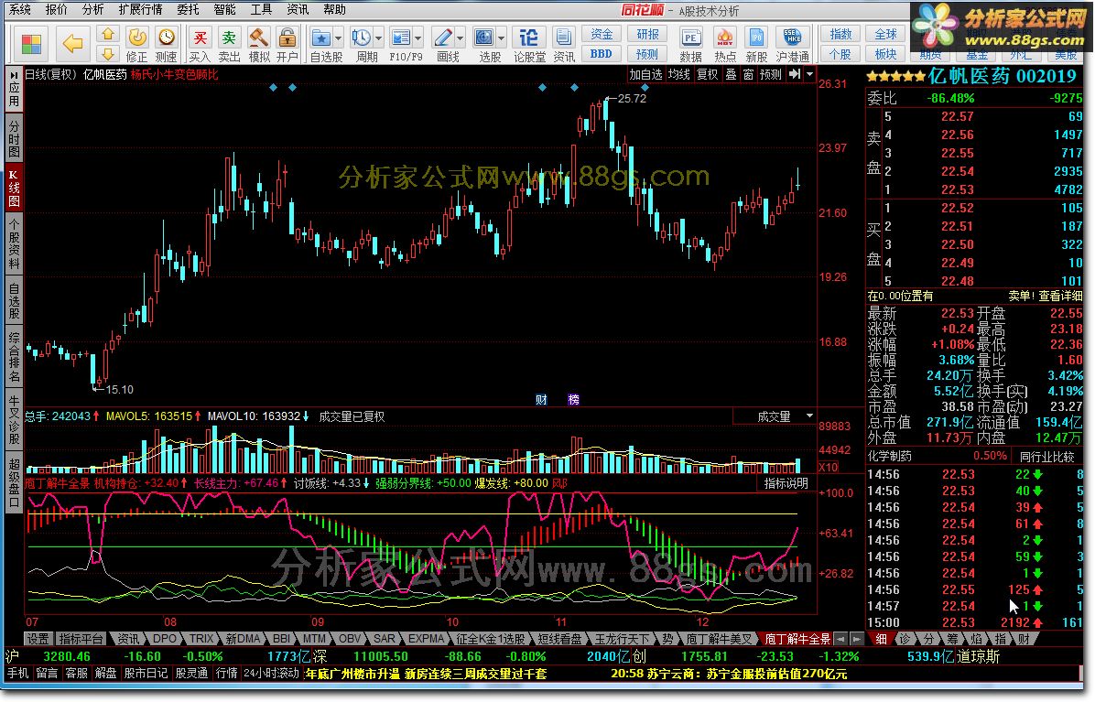Screen dimensions: 1095x702
Task: Click the 指数 toolbar button
Action: [840, 34]
